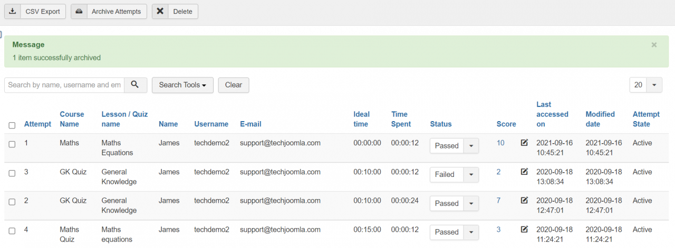Open the Search Tools dropdown

(x=182, y=85)
